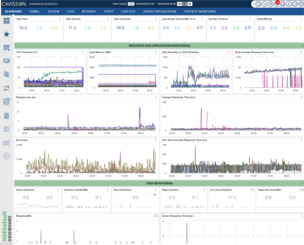Click the rewind button in time controls
The width and height of the screenshot is (304, 245).
point(179,4)
